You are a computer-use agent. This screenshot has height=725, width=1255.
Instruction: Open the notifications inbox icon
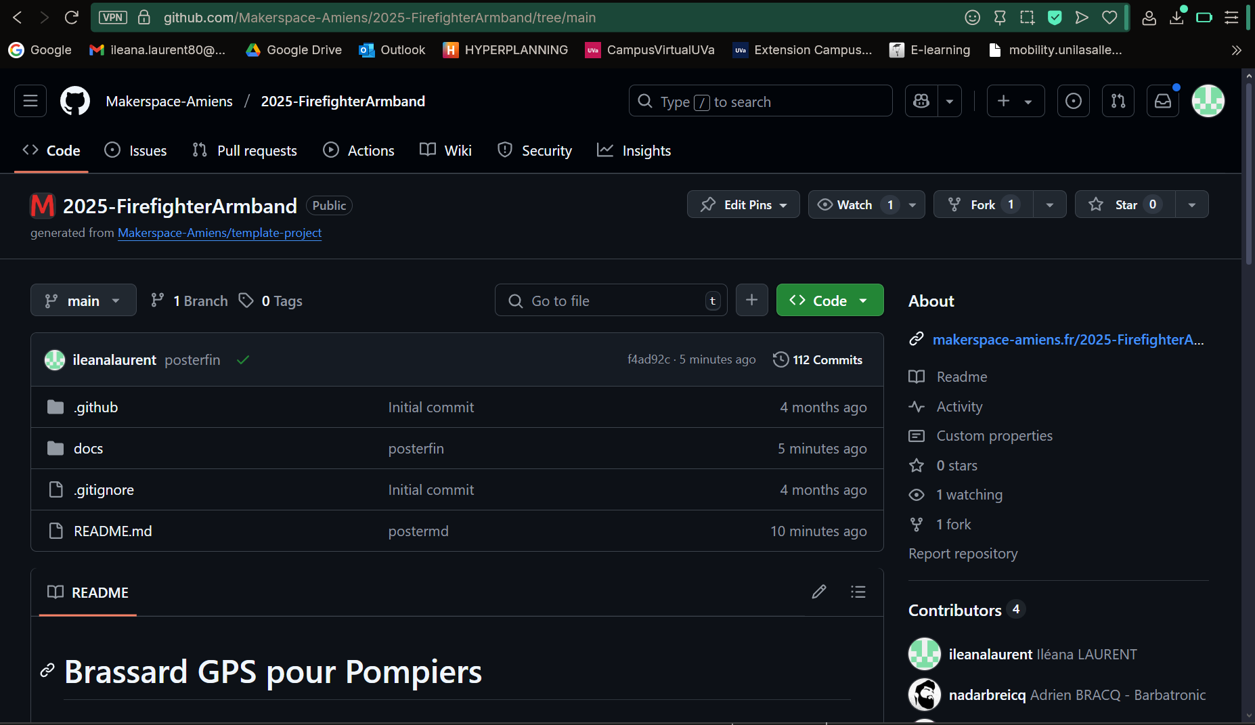coord(1162,101)
